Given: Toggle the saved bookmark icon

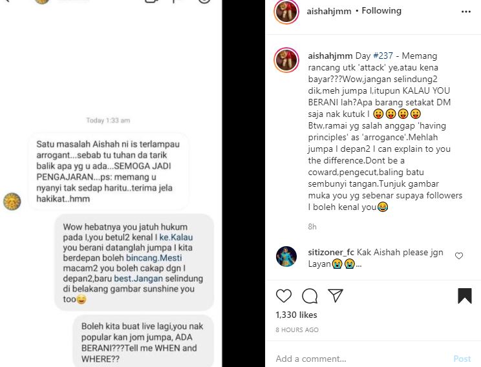Looking at the screenshot, I should click(x=465, y=296).
